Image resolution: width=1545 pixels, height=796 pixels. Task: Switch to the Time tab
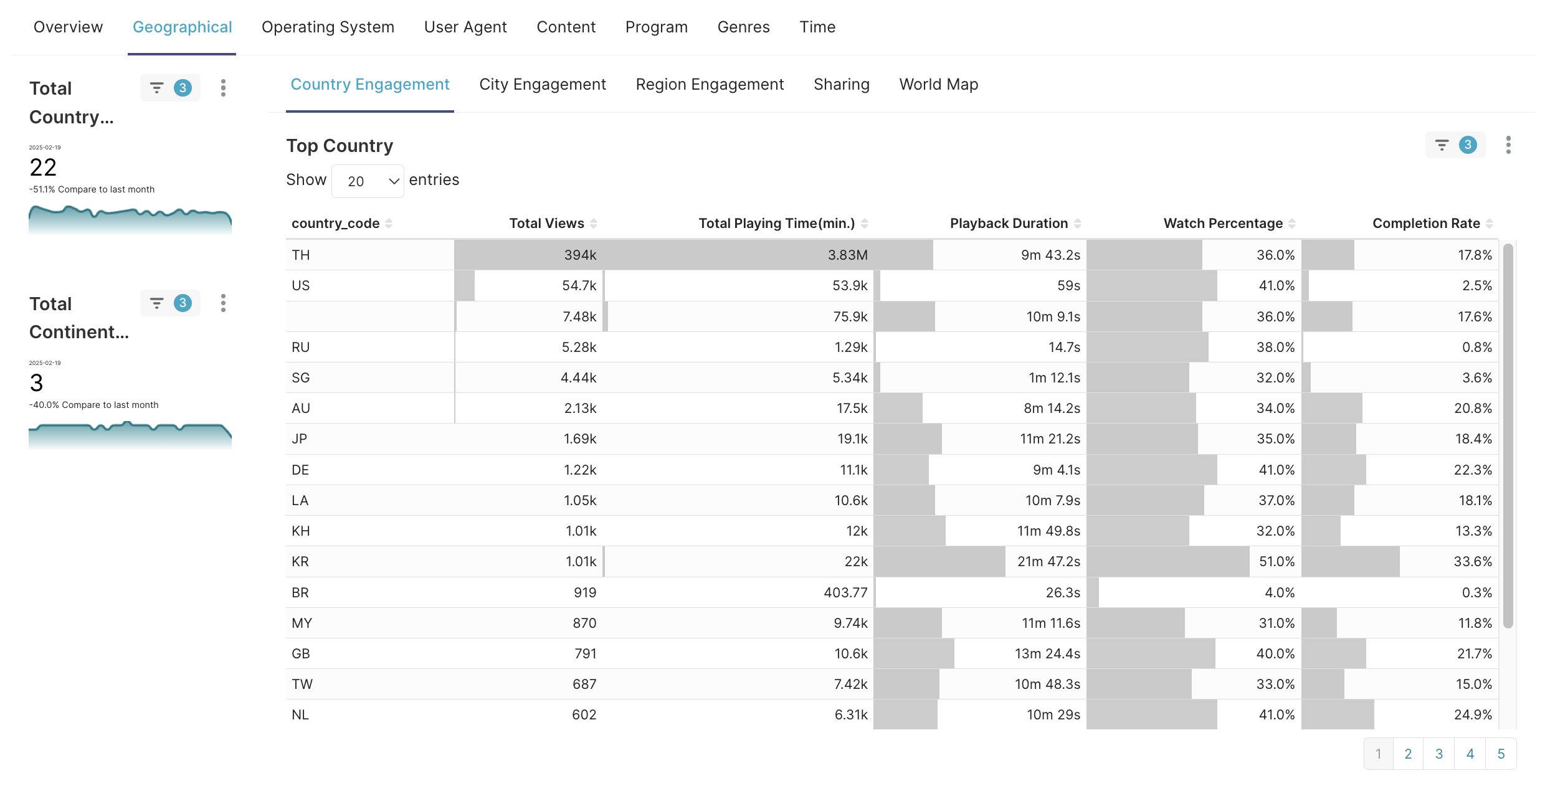817,27
